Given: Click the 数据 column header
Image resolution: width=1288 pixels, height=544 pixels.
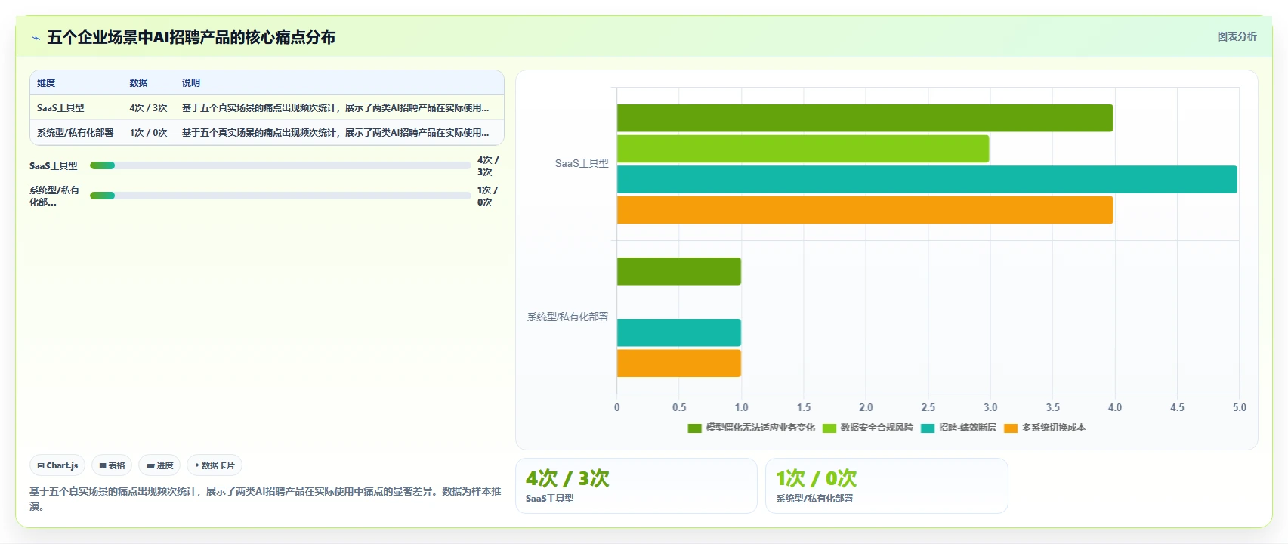Looking at the screenshot, I should coord(138,83).
